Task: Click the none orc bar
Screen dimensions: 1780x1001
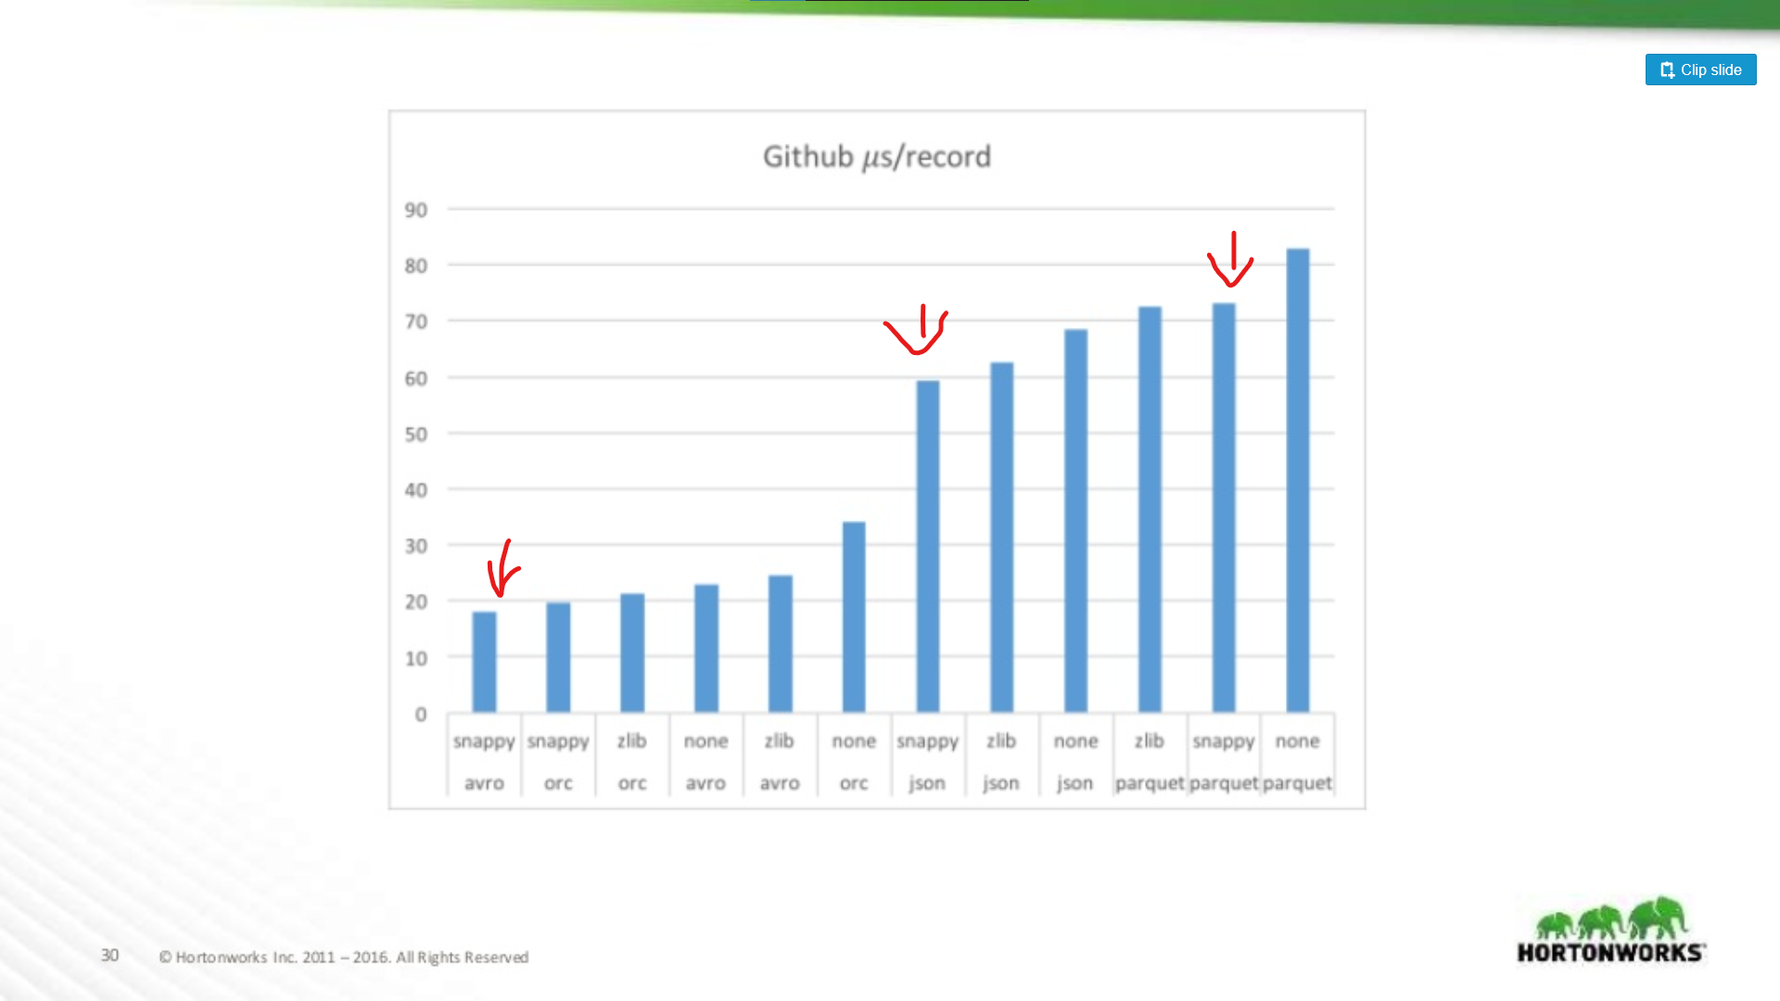Action: (x=854, y=616)
